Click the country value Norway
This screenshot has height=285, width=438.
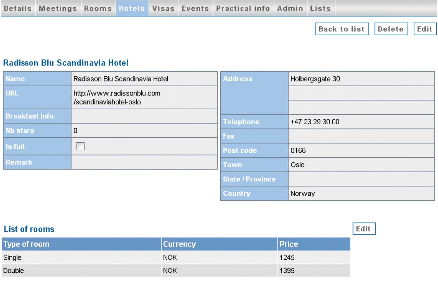click(x=302, y=194)
